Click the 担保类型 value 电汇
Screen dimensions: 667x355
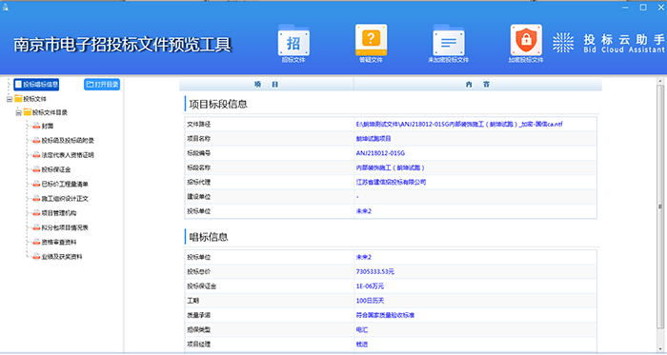coord(362,329)
